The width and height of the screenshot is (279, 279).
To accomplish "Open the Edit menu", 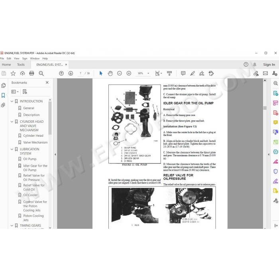I will tap(9, 58).
